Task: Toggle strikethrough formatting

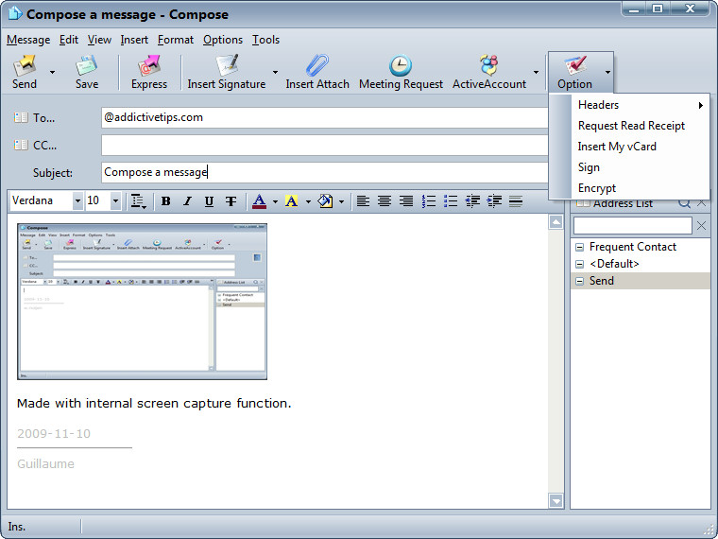Action: pos(231,201)
